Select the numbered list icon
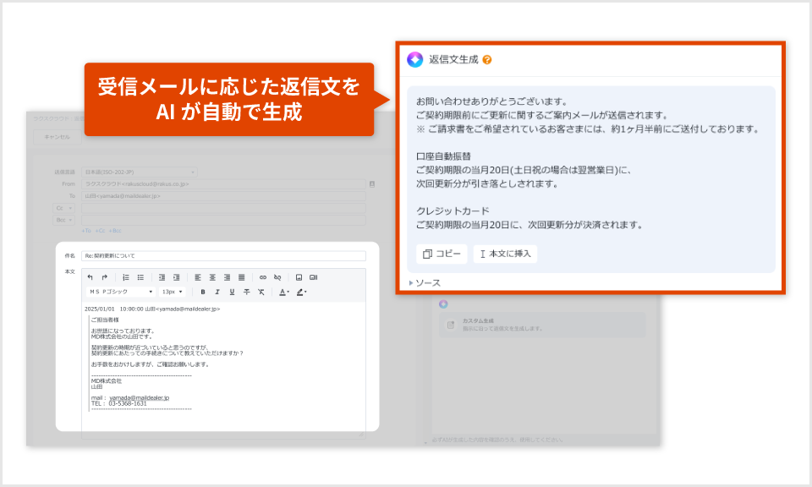Viewport: 812px width, 487px height. tap(126, 276)
